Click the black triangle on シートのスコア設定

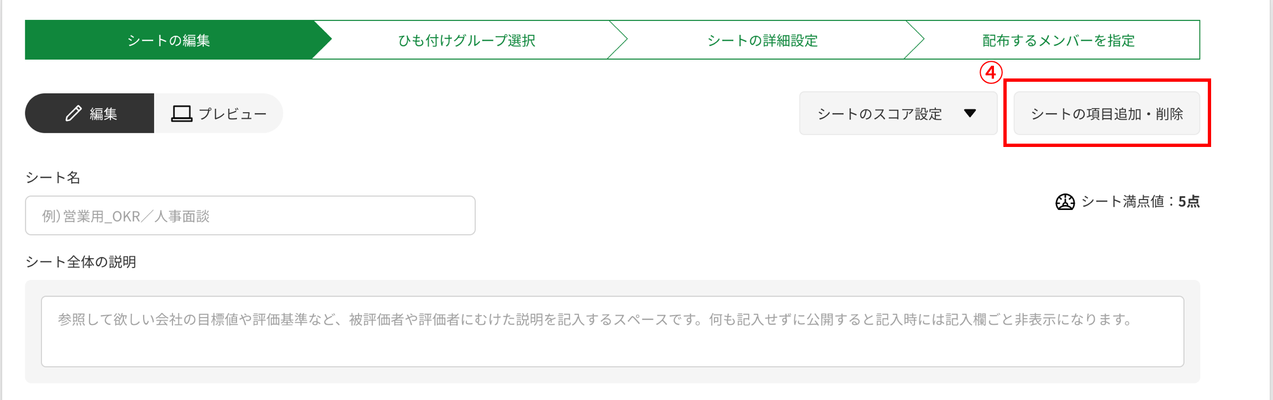coord(970,113)
